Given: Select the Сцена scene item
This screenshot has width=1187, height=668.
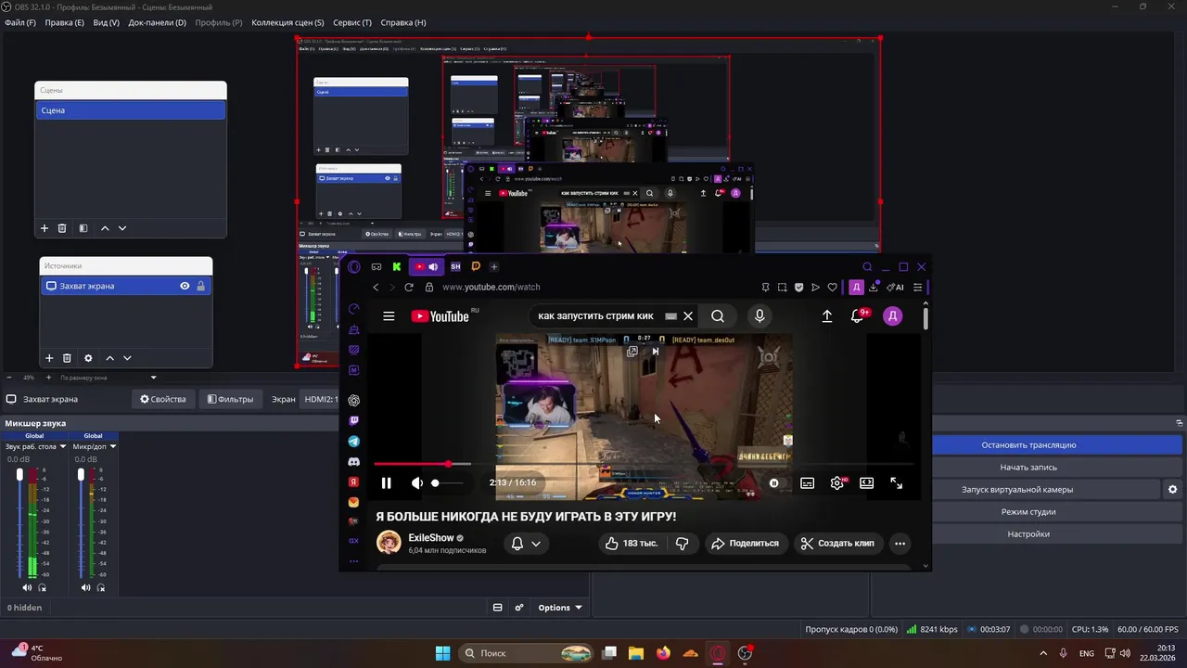Looking at the screenshot, I should (x=131, y=110).
